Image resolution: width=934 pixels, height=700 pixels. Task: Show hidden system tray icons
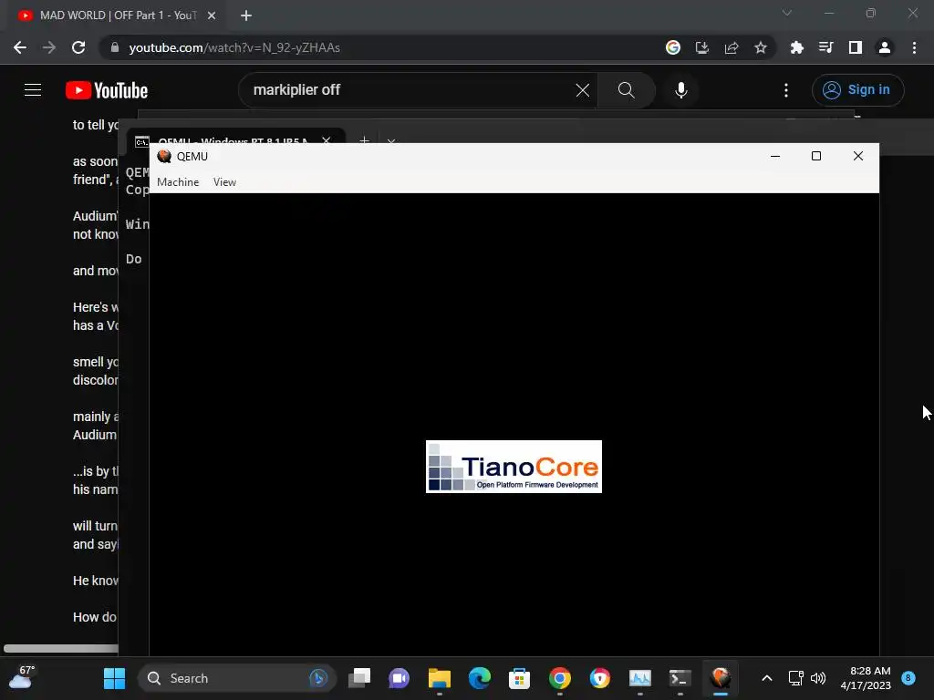pos(766,678)
